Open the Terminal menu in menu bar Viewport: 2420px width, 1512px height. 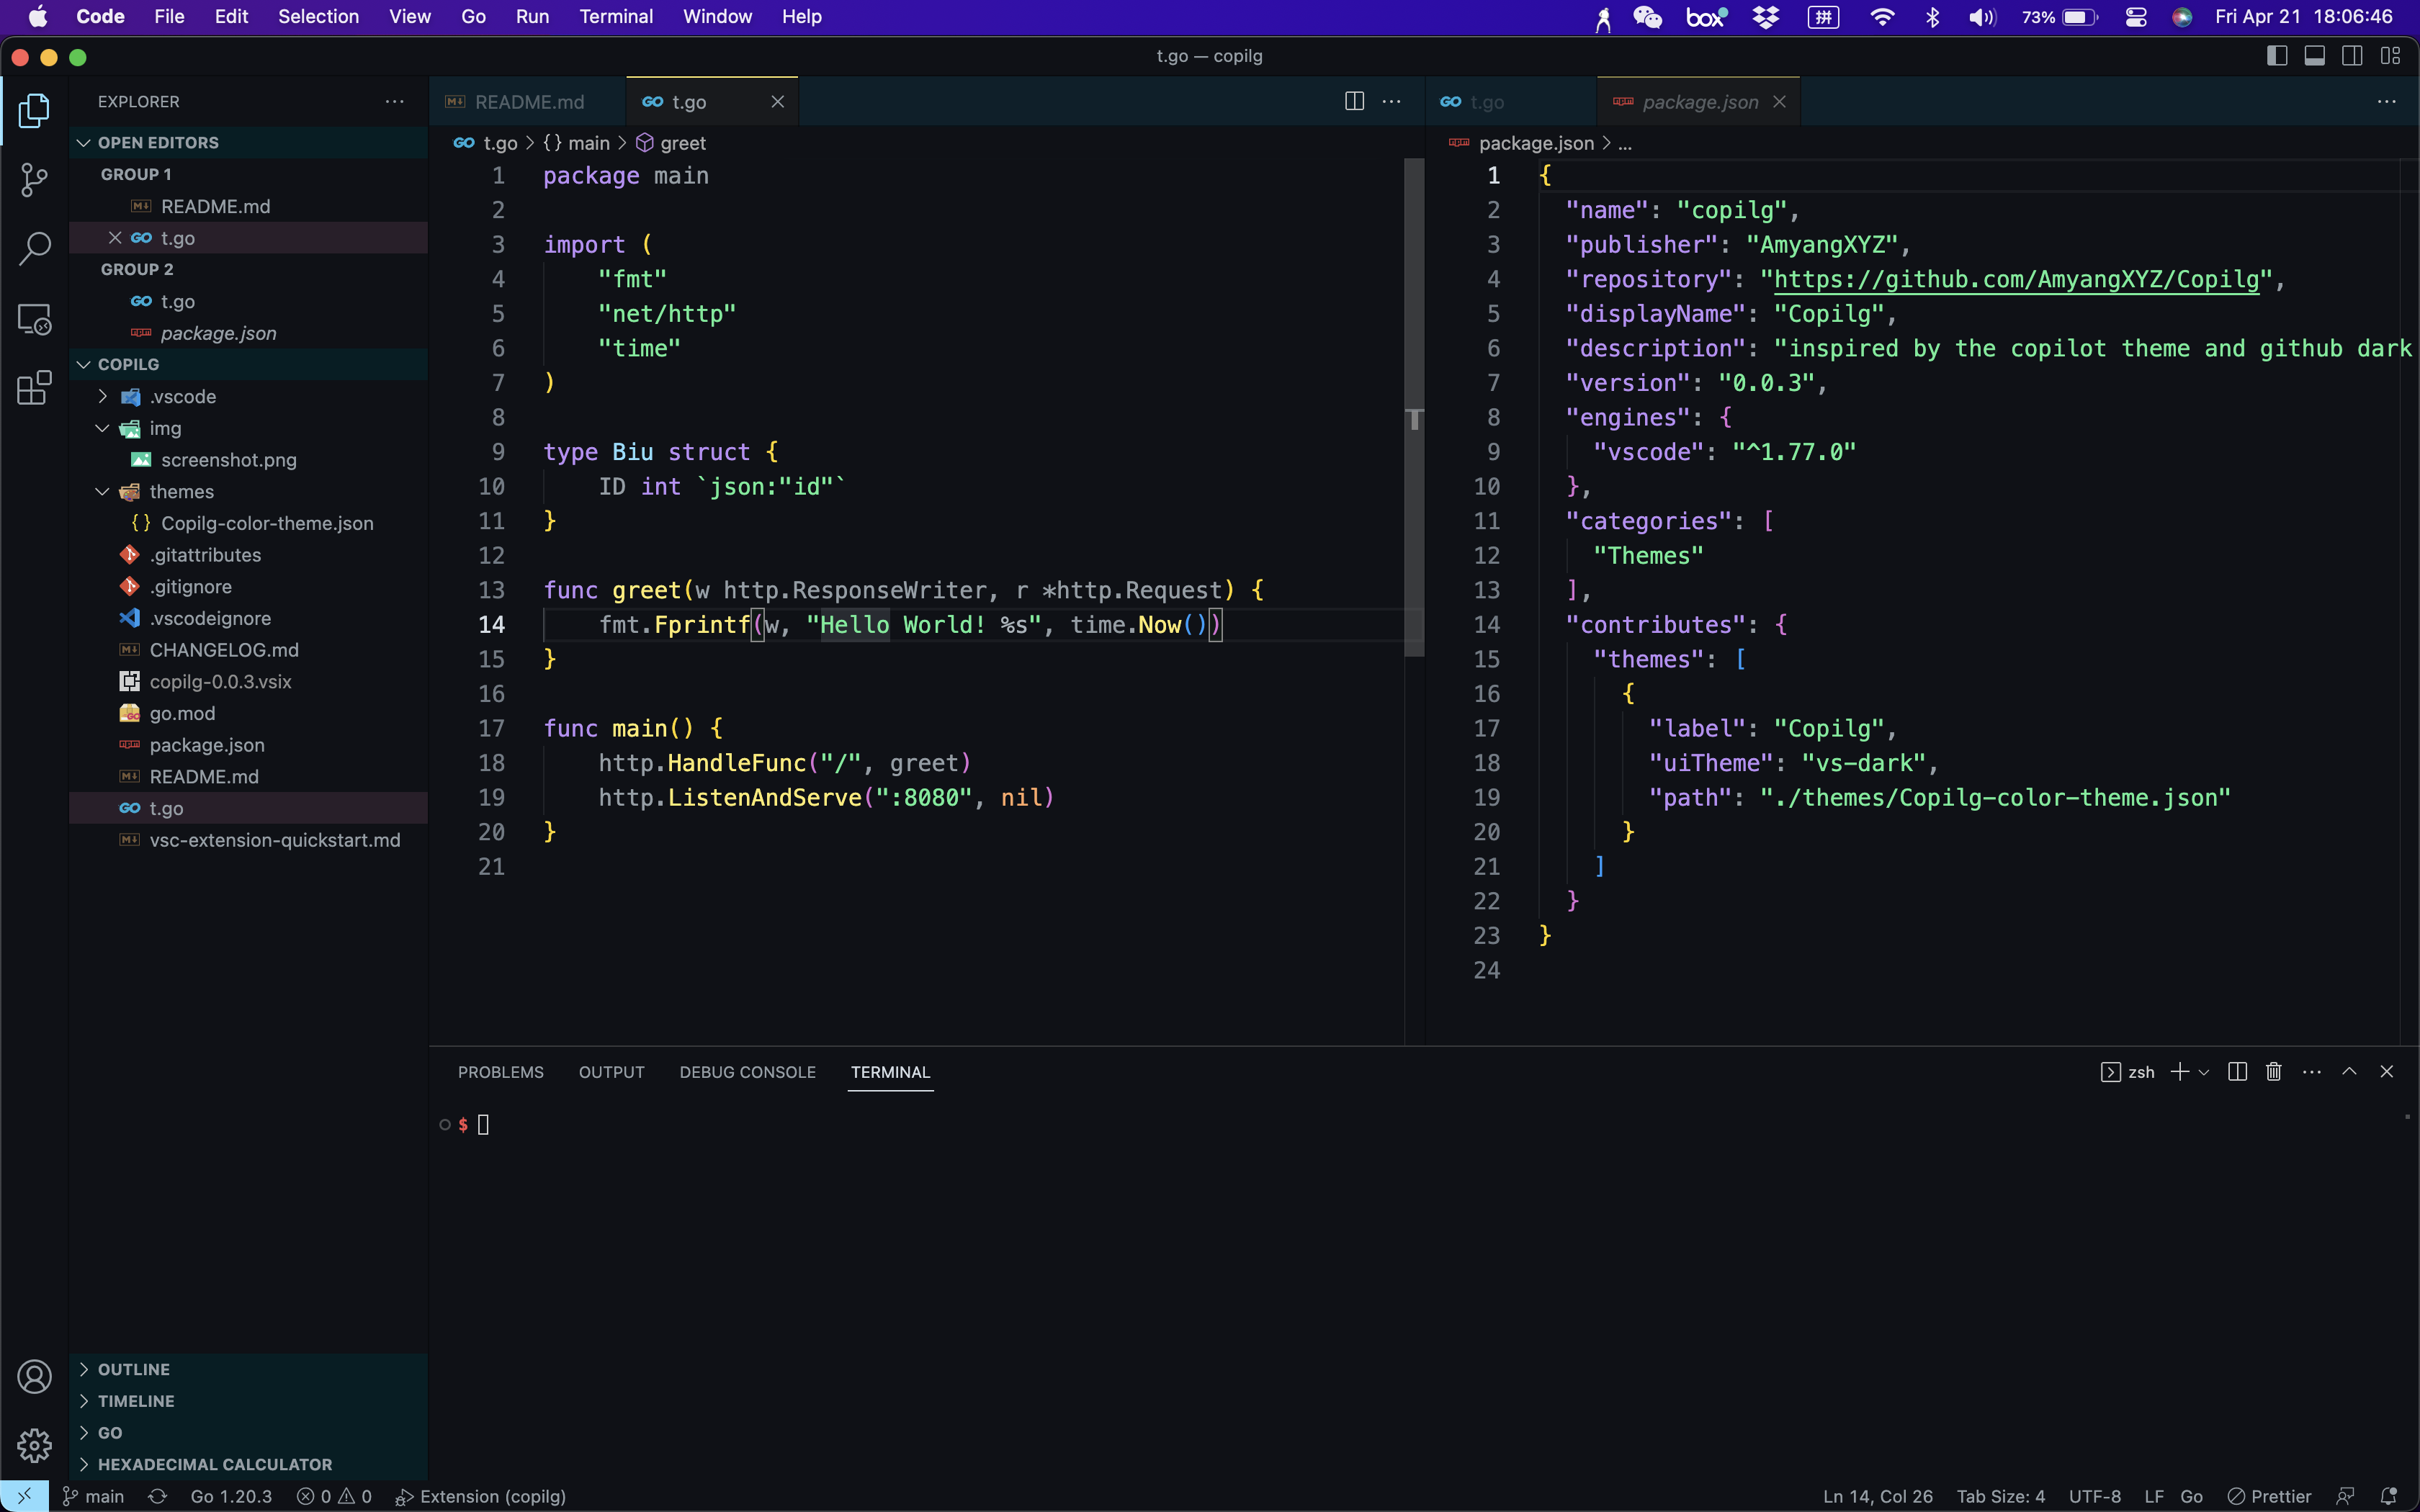[615, 16]
